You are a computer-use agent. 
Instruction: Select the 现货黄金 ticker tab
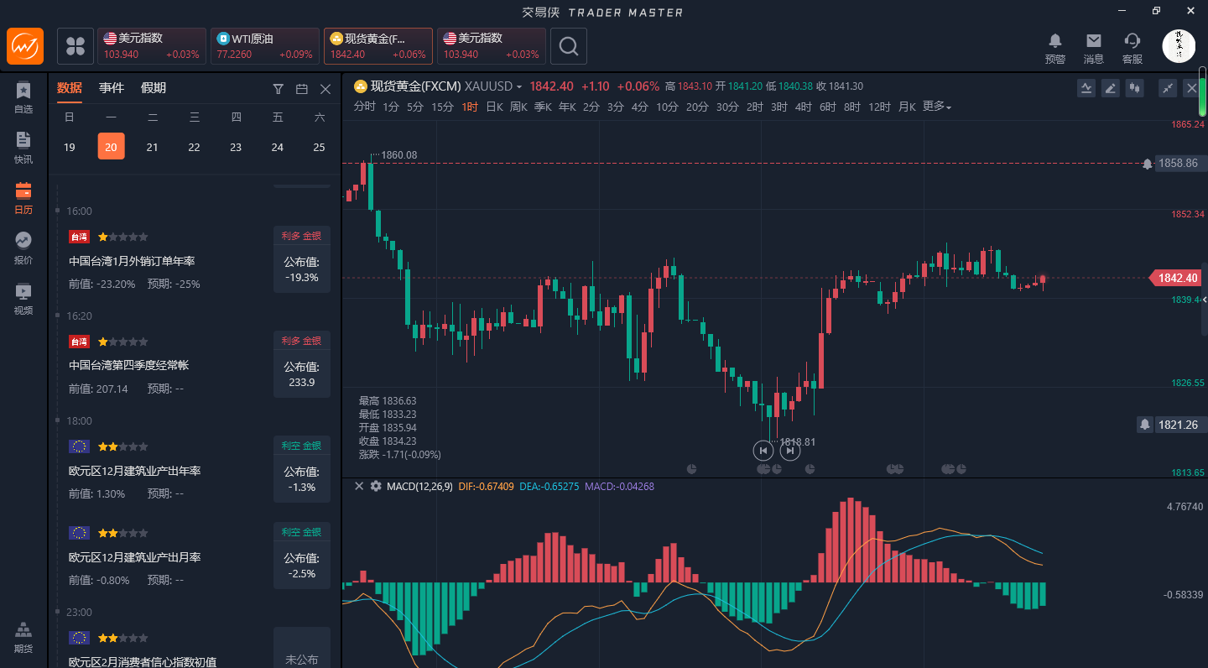tap(378, 46)
